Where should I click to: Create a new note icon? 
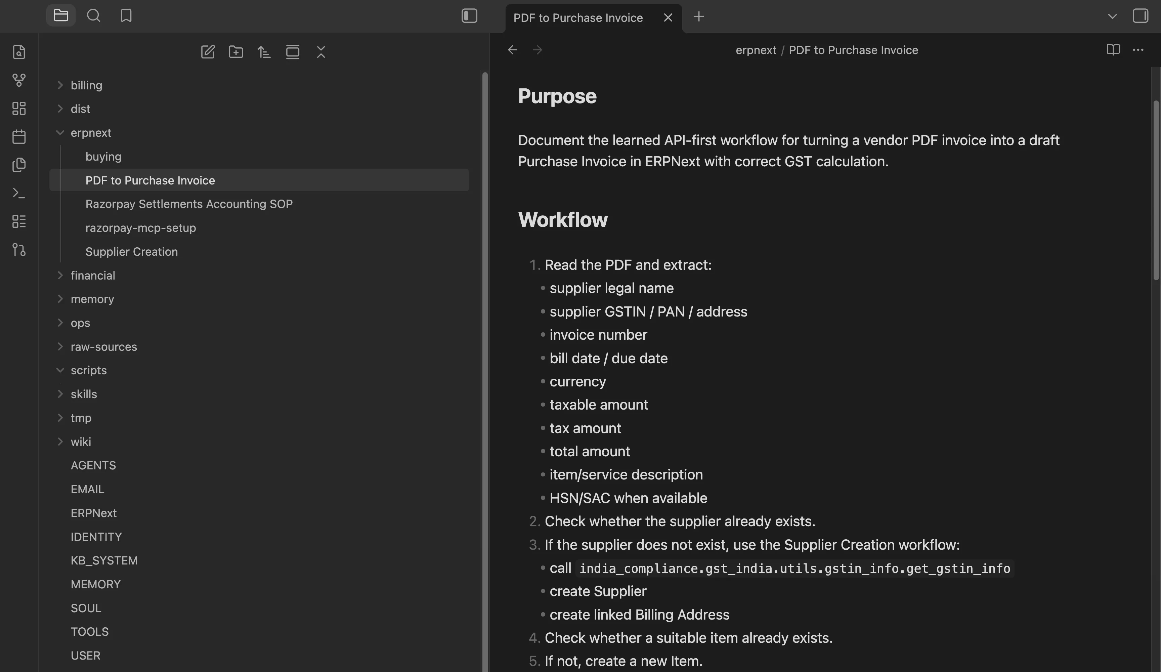208,52
